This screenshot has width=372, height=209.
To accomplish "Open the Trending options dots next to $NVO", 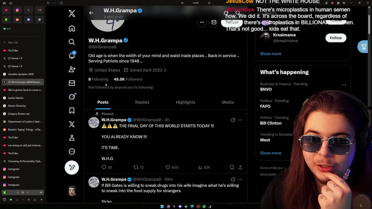I will point(344,85).
